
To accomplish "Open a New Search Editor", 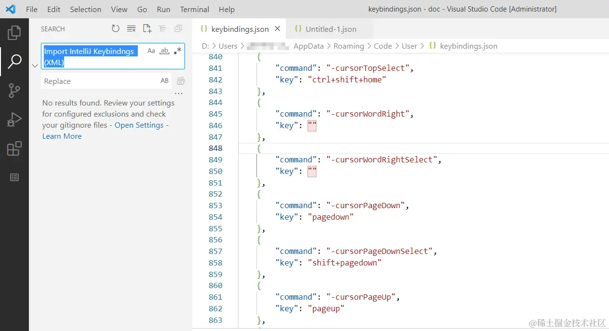I will (x=147, y=29).
